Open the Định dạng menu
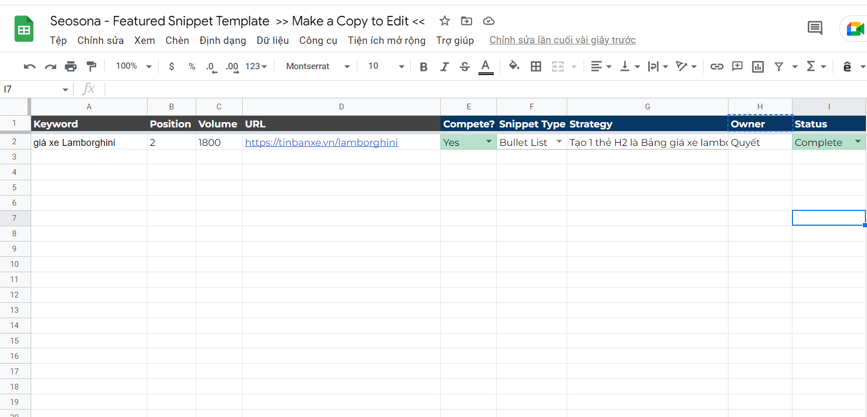The width and height of the screenshot is (867, 417). pyautogui.click(x=223, y=40)
